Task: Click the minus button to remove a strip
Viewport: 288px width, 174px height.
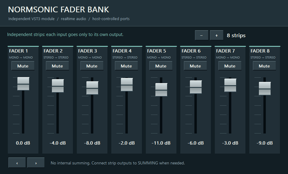Action: click(x=202, y=35)
